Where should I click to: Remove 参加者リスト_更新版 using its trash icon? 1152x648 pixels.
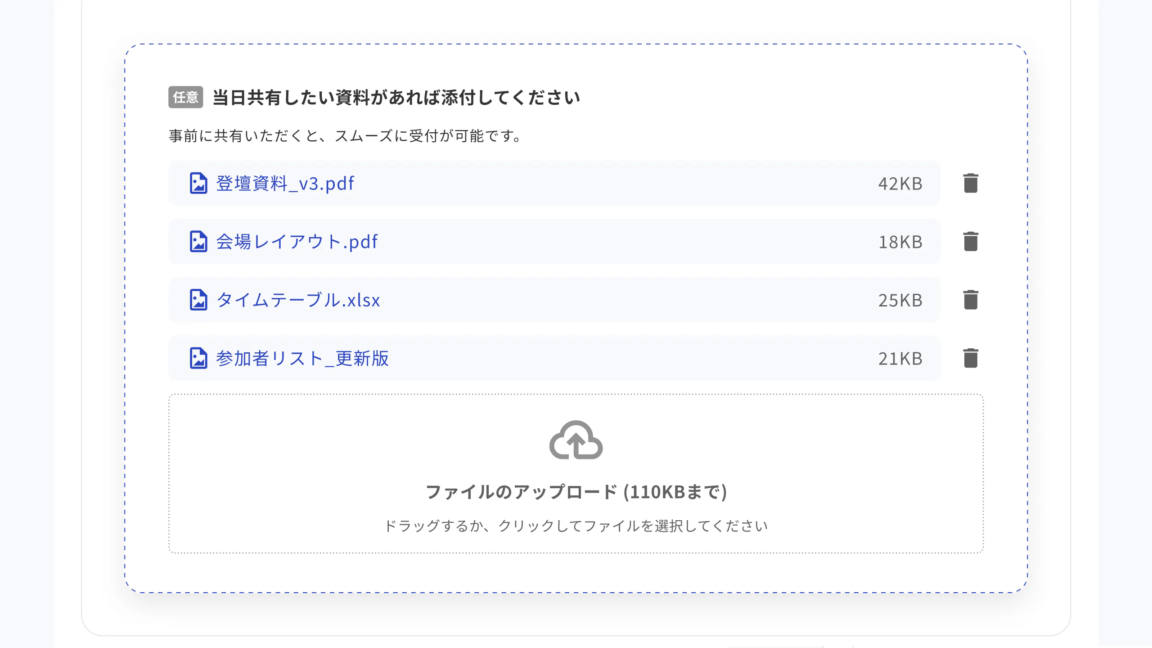click(x=970, y=359)
